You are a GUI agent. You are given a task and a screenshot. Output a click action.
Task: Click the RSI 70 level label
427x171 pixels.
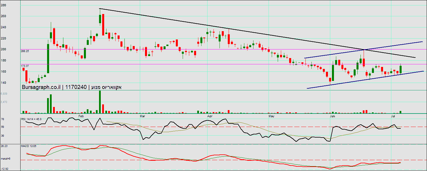click(x=2, y=119)
